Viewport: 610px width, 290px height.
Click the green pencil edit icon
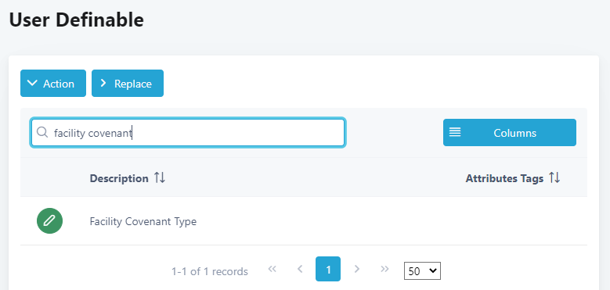click(x=50, y=221)
